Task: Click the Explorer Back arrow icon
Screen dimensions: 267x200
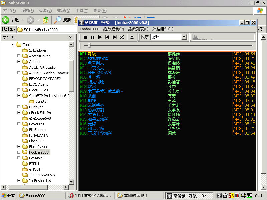Action: click(6, 20)
